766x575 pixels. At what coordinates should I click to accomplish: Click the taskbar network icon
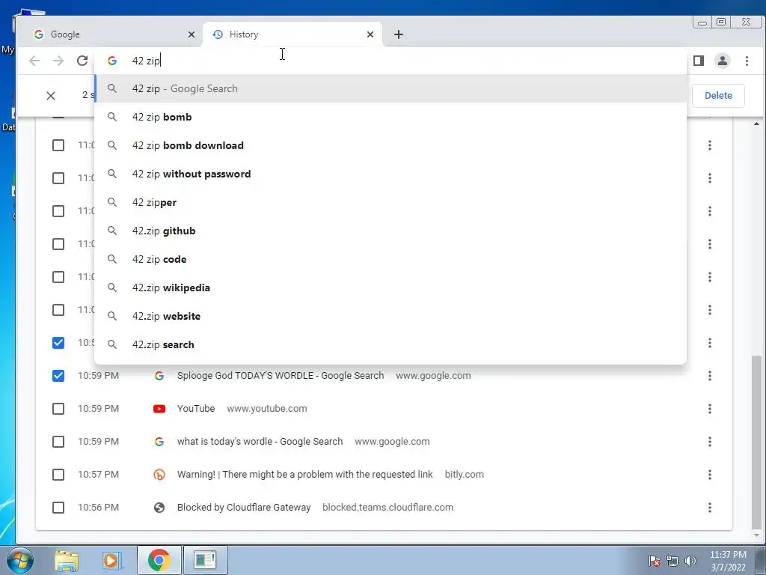(x=672, y=561)
